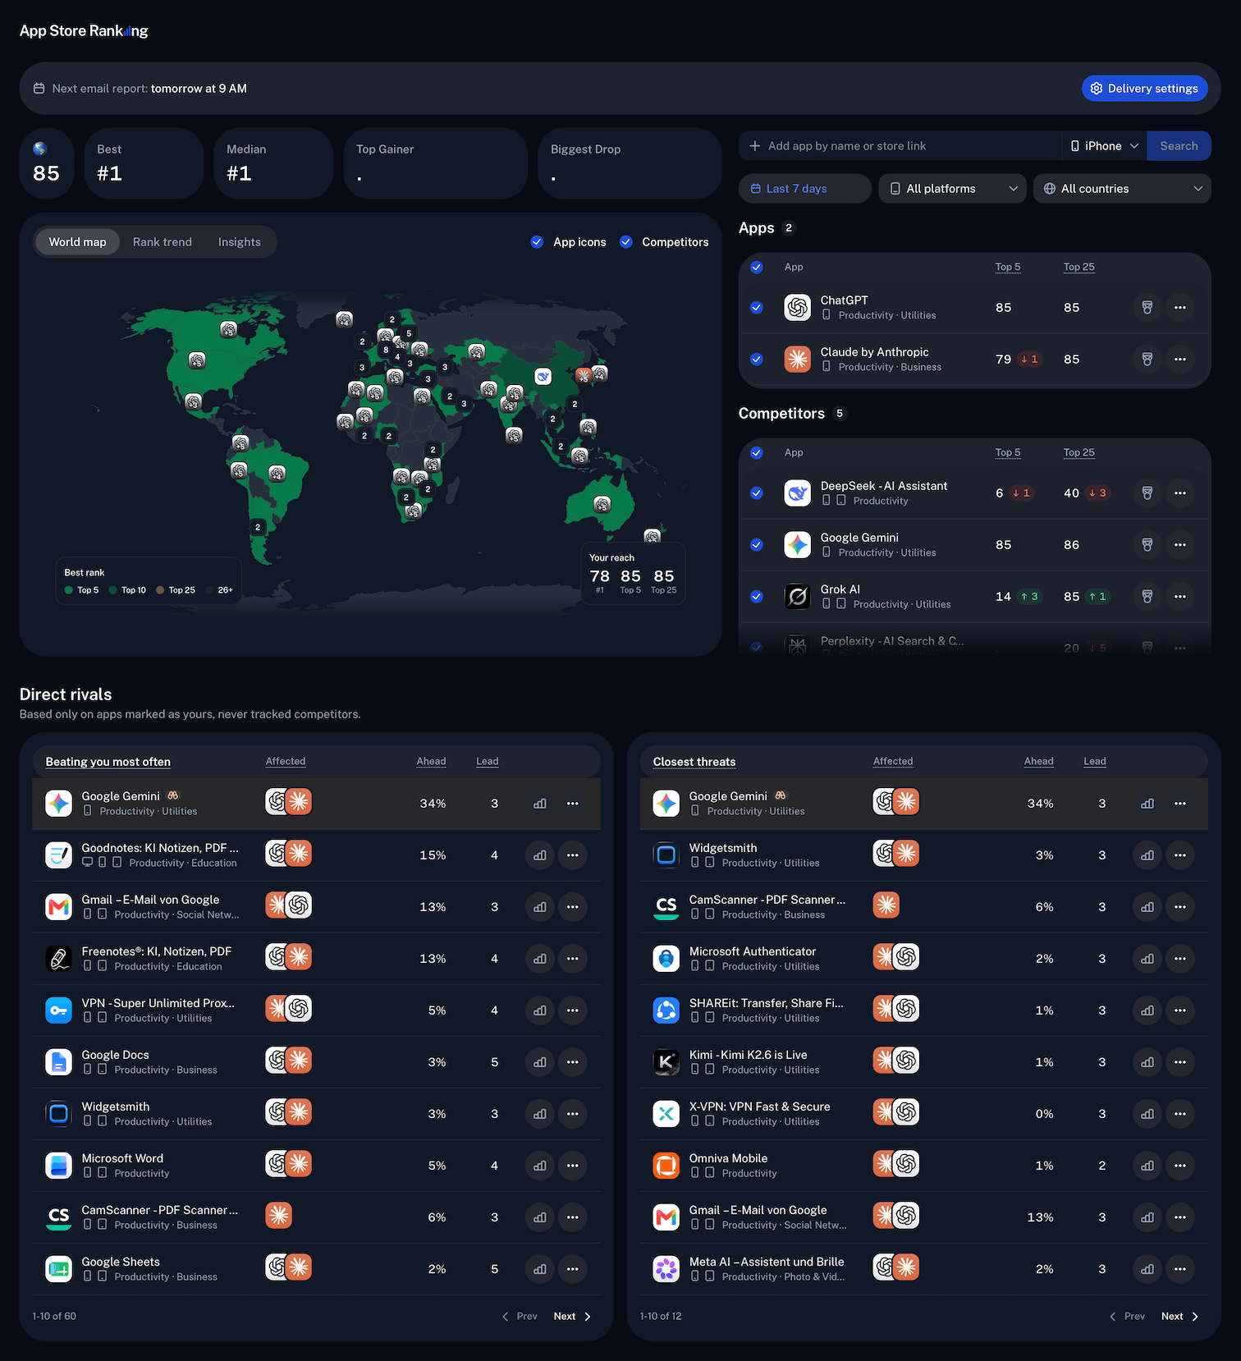Expand the All platforms dropdown
Image resolution: width=1241 pixels, height=1361 pixels.
(x=953, y=189)
